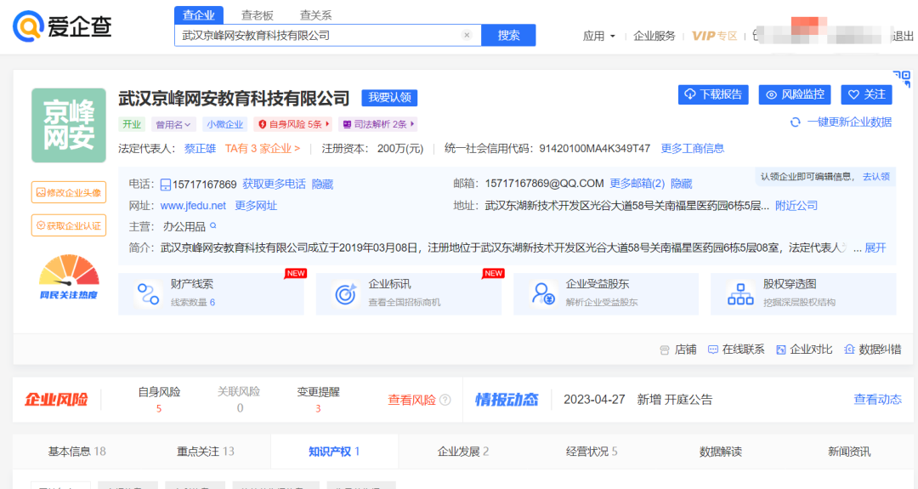Open the 经营状况 5 tab
Screen dimensions: 918x489
[x=592, y=452]
